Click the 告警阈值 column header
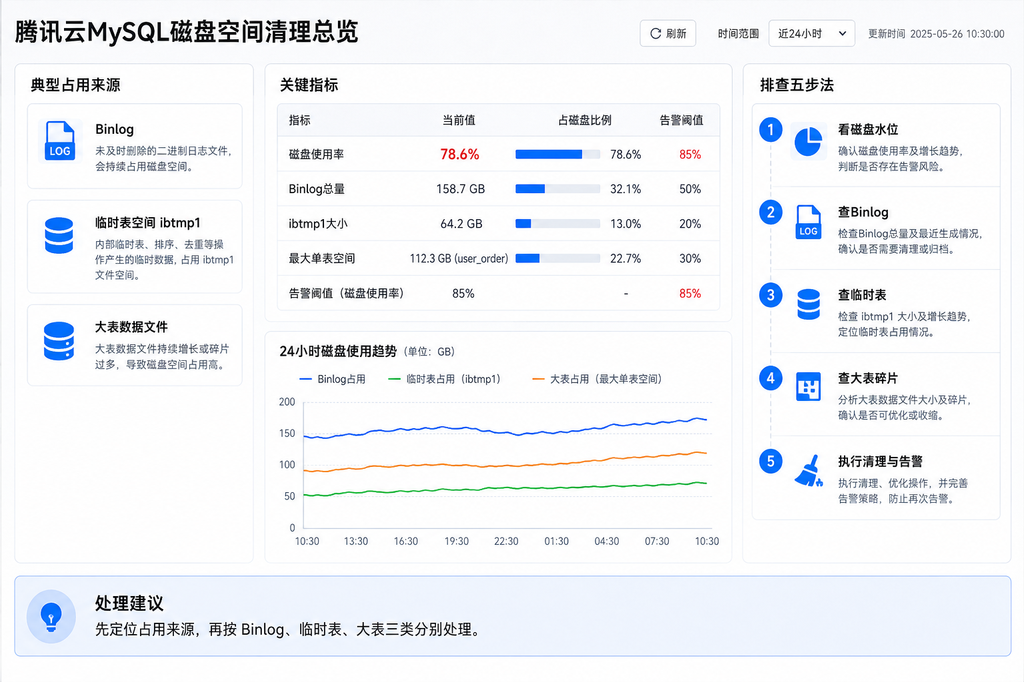Image resolution: width=1024 pixels, height=682 pixels. (681, 121)
